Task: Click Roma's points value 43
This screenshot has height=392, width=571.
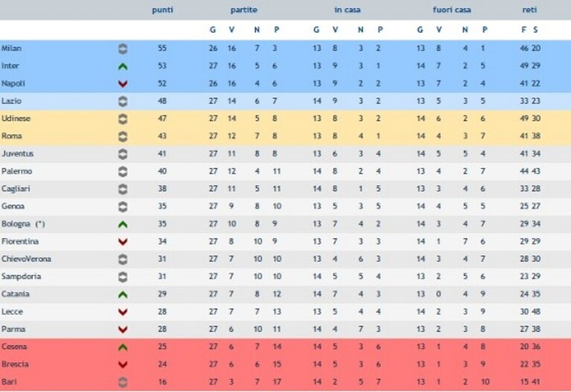Action: point(162,136)
